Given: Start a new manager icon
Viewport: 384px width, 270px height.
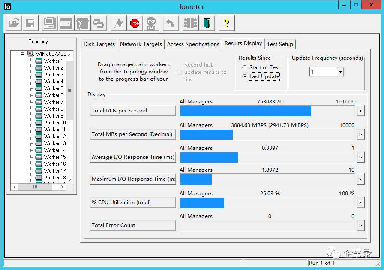Looking at the screenshot, I should 50,24.
